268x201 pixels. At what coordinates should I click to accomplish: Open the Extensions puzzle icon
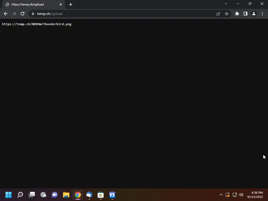pyautogui.click(x=237, y=14)
